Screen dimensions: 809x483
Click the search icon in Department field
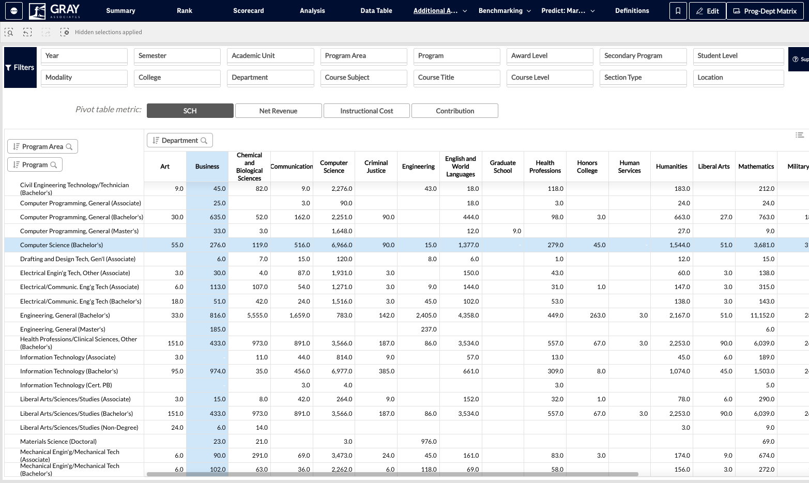pos(204,141)
